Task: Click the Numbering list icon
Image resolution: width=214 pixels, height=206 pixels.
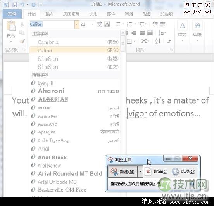Action: [x=129, y=24]
